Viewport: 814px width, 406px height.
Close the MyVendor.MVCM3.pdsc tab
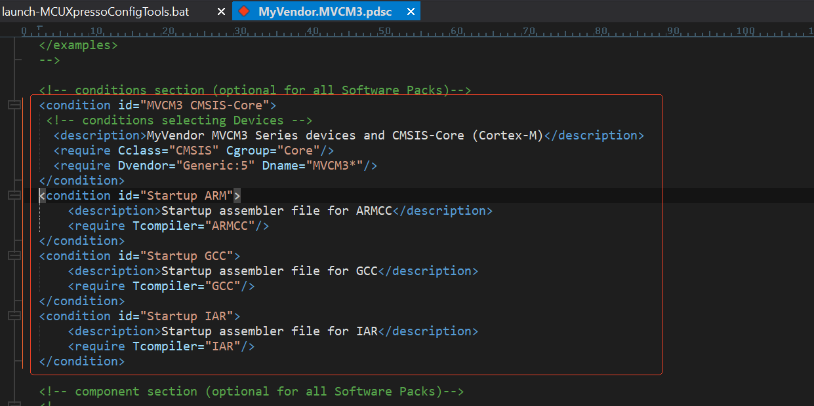coord(411,12)
